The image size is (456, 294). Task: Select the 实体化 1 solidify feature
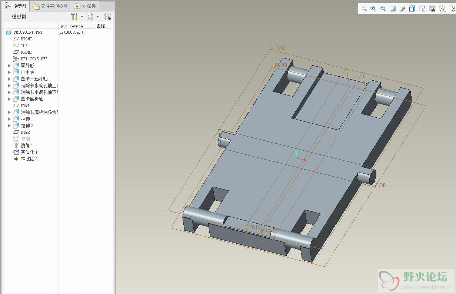tap(29, 152)
